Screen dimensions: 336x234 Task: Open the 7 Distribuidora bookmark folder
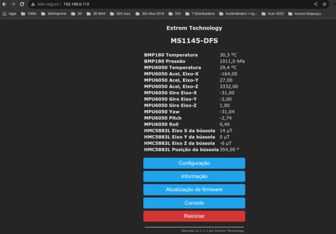pyautogui.click(x=204, y=13)
